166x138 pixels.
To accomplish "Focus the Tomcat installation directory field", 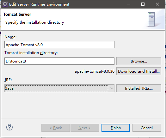I will click(x=59, y=61).
